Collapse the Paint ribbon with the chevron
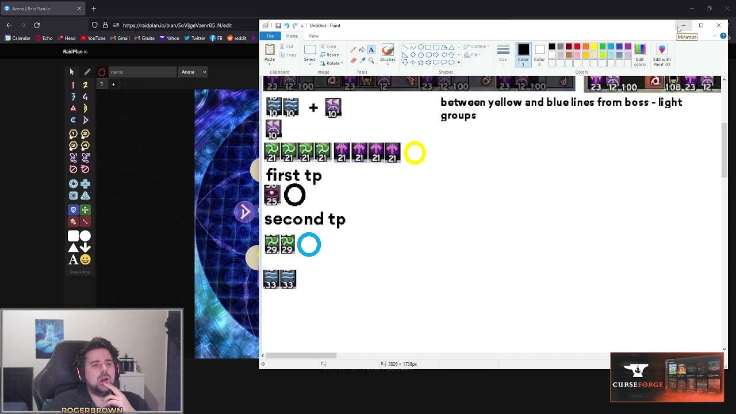The image size is (736, 414). pyautogui.click(x=715, y=36)
